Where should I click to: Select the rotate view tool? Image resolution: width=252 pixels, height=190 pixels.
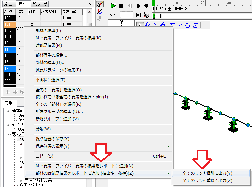147,25
